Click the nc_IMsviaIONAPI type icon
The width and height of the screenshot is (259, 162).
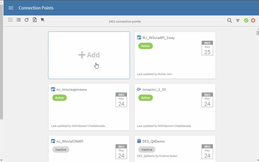[x=53, y=141]
